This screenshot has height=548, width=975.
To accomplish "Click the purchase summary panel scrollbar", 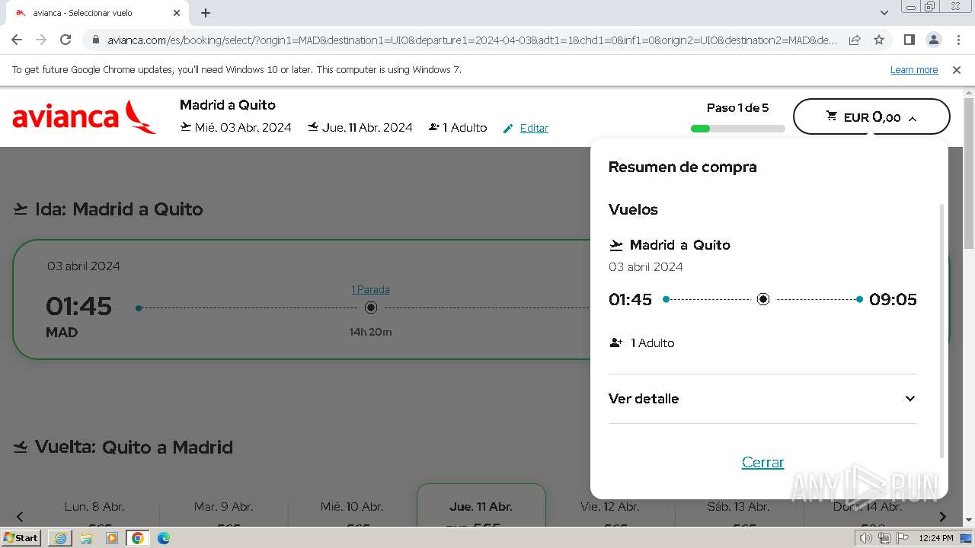I will coord(941,330).
